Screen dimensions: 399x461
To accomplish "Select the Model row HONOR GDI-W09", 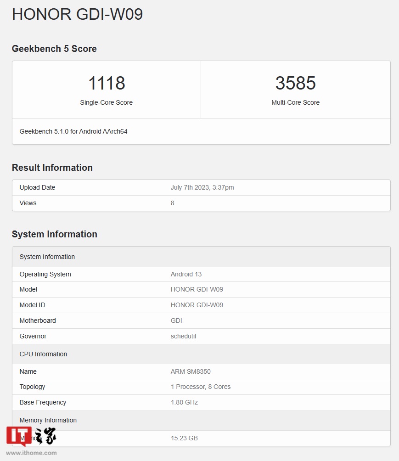I will click(201, 289).
